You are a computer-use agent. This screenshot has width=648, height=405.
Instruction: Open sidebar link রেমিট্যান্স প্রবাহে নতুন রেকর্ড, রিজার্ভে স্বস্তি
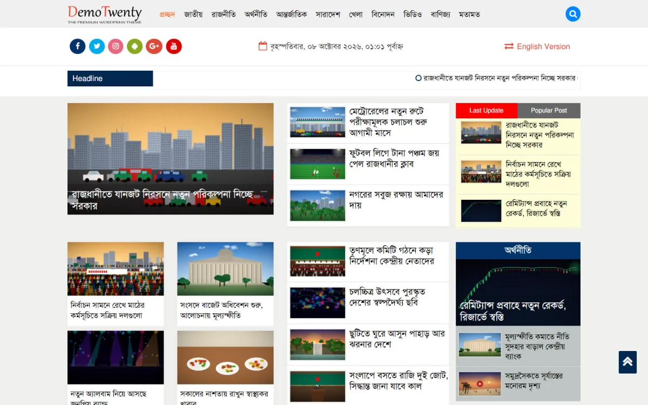point(536,208)
